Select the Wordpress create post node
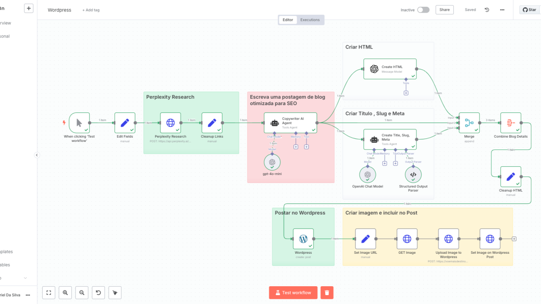The image size is (541, 304). 303,239
